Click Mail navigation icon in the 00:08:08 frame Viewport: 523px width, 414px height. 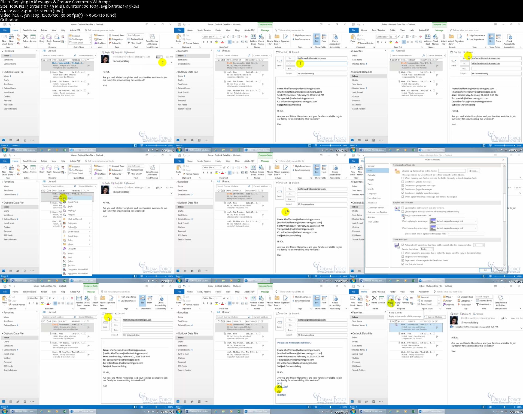(178, 402)
